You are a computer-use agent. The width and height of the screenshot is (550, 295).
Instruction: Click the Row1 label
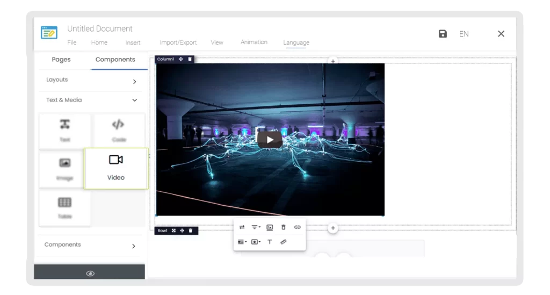162,231
